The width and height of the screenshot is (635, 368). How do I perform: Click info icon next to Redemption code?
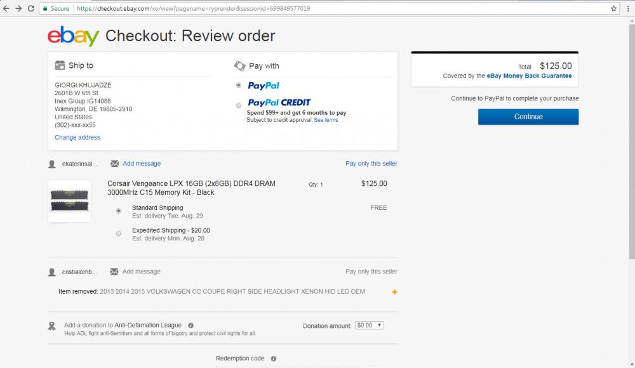point(274,358)
